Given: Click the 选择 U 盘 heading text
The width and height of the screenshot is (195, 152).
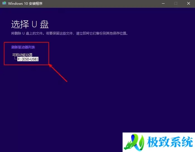Looking at the screenshot, I should [x=30, y=24].
